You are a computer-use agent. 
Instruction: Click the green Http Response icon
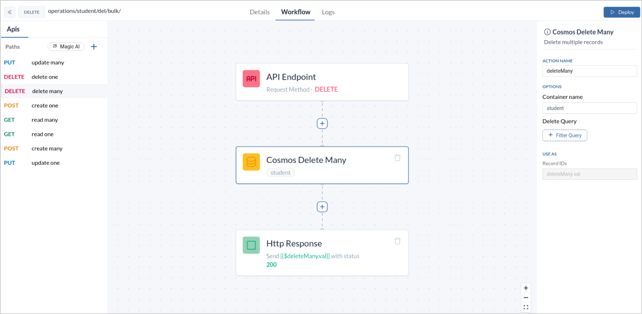[x=251, y=245]
